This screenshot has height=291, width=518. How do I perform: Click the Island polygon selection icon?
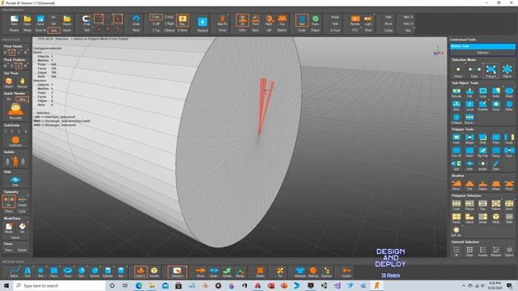click(469, 217)
